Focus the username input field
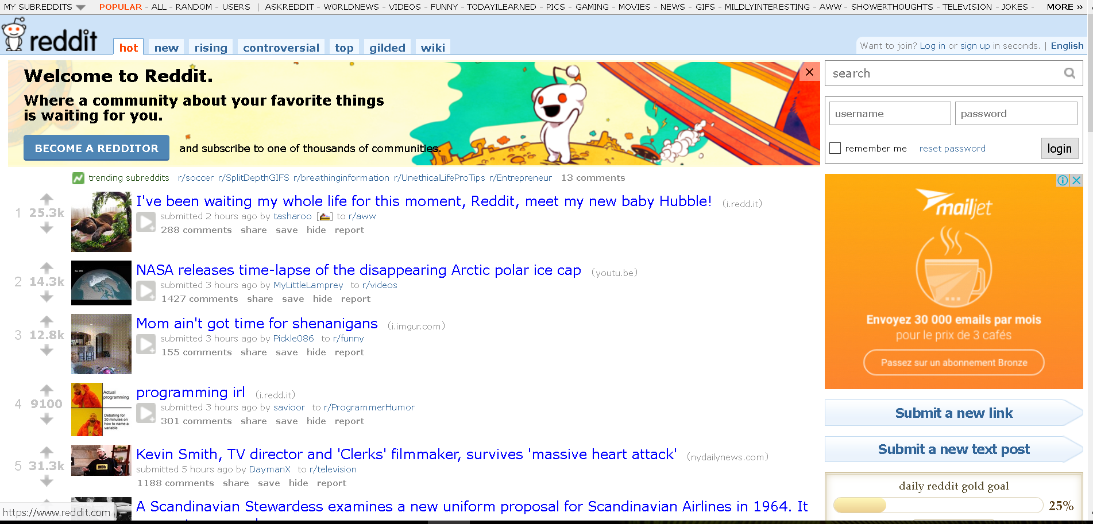Viewport: 1093px width, 524px height. (890, 114)
